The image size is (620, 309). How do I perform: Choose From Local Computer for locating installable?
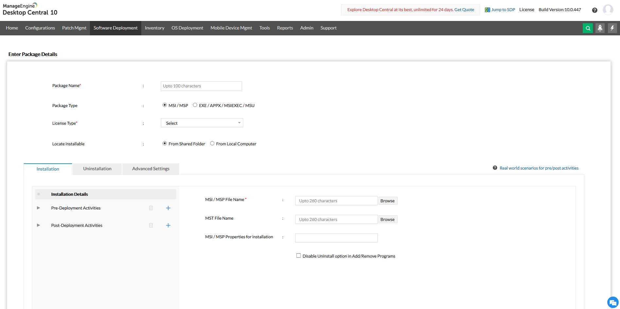click(212, 143)
